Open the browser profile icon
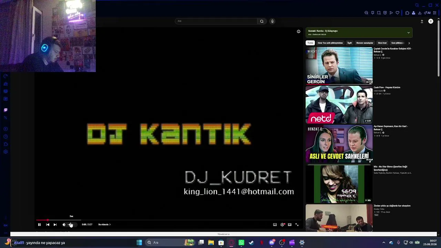 pyautogui.click(x=413, y=13)
